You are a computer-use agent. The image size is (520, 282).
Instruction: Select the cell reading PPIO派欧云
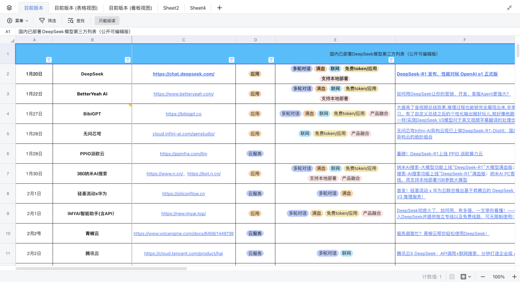[x=92, y=154]
